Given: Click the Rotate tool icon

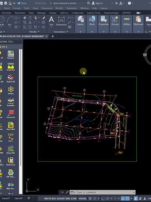Looking at the screenshot, I should (30, 18).
